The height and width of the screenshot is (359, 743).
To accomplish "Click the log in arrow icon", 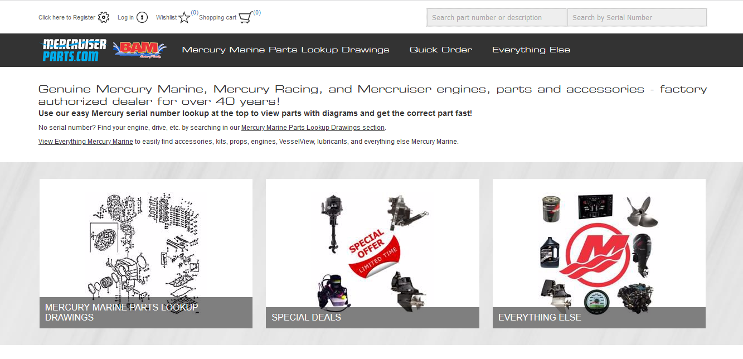I will [142, 17].
